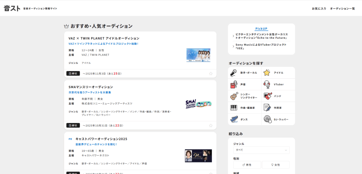362x174 pixels.
Task: Expand the Echo to the Future PickUP item
Action: [262, 36]
